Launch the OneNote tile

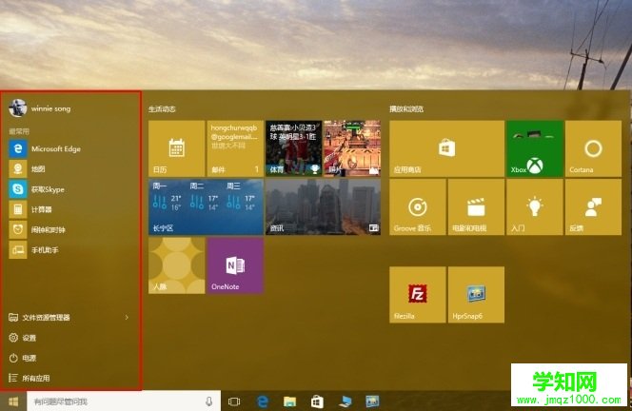pos(235,265)
